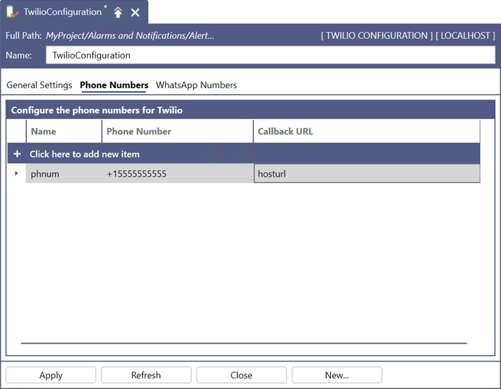The width and height of the screenshot is (501, 389).
Task: Sort by the Name column header
Action: coord(64,131)
